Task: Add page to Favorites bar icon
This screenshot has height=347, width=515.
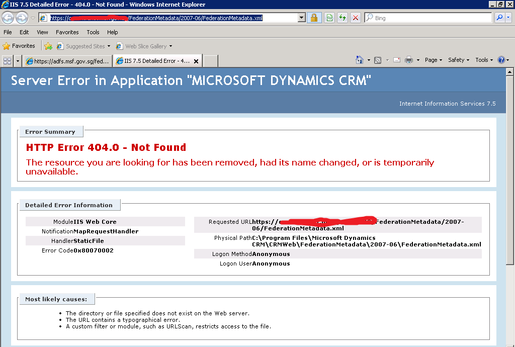Action: pyautogui.click(x=48, y=46)
